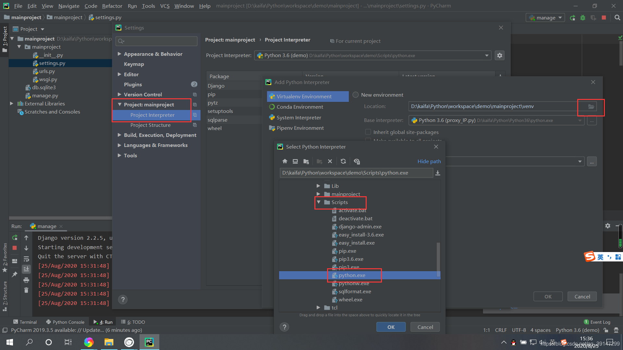Image resolution: width=623 pixels, height=350 pixels.
Task: Click help button in Select Python Interpreter dialog
Action: 284,327
